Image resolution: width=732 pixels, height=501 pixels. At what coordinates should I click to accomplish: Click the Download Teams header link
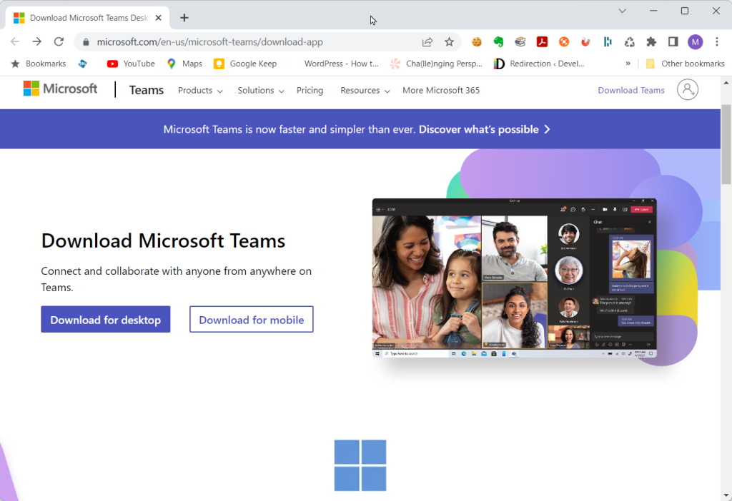pyautogui.click(x=631, y=91)
